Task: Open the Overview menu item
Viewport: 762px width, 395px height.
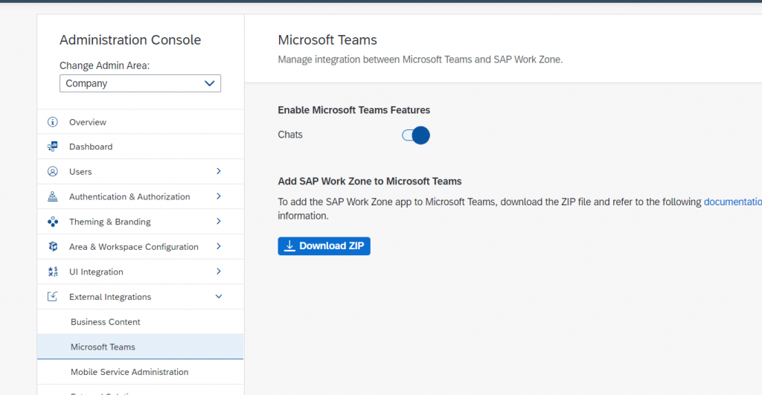Action: 141,122
